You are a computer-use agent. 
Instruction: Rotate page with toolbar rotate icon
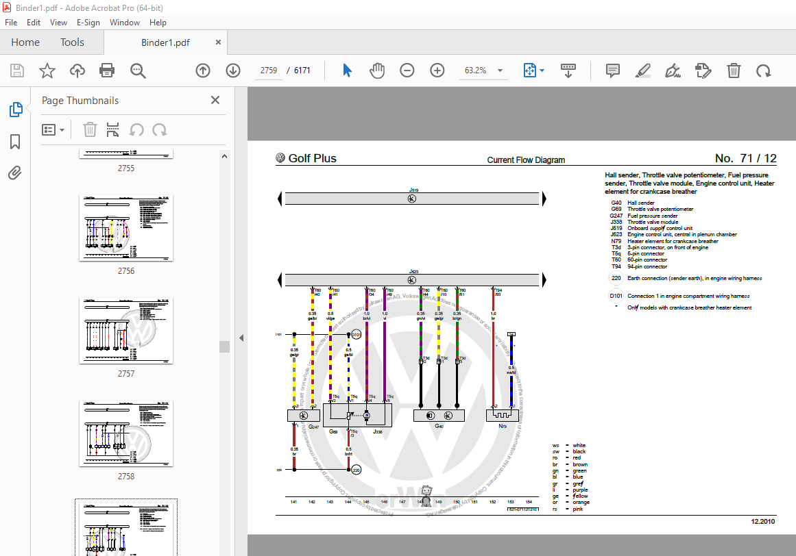(764, 71)
